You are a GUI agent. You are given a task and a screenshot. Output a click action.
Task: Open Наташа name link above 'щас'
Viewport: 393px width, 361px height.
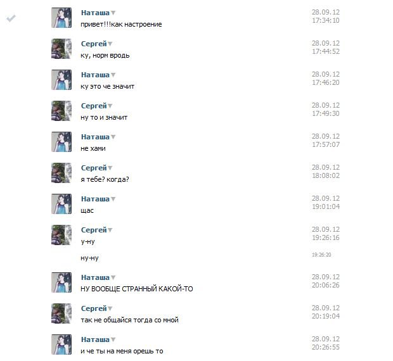point(95,199)
